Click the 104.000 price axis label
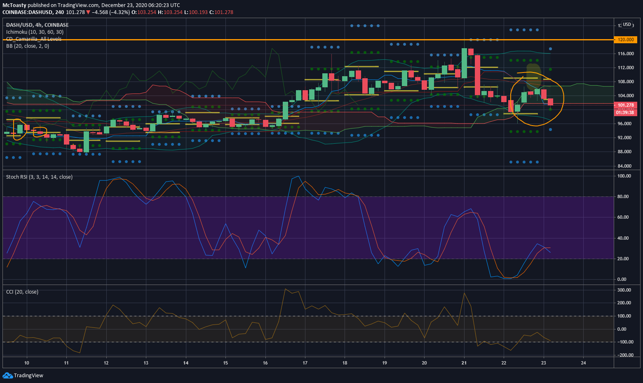Viewport: 643px width, 383px height. (x=626, y=96)
